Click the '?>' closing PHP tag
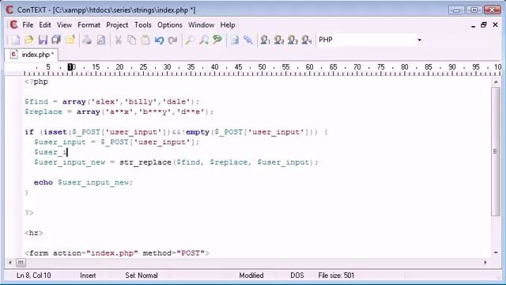This screenshot has width=506, height=285. click(29, 213)
